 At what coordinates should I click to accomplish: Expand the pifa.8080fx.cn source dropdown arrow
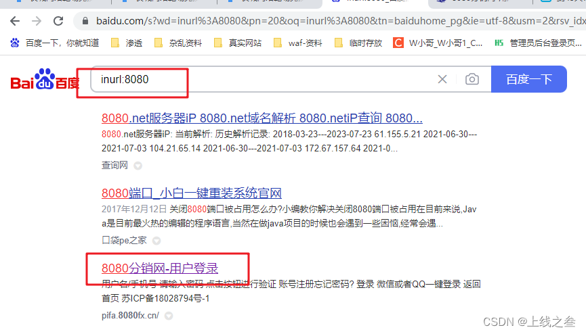169,316
